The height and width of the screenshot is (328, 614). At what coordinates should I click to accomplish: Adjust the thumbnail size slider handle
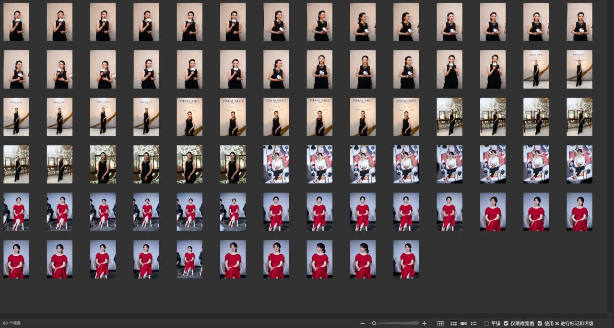pyautogui.click(x=374, y=324)
